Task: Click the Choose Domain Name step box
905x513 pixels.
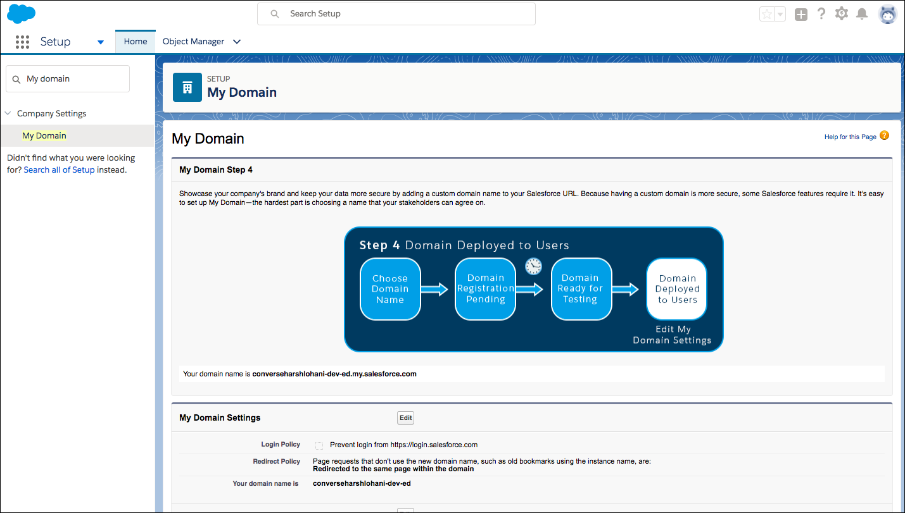Action: click(x=390, y=289)
